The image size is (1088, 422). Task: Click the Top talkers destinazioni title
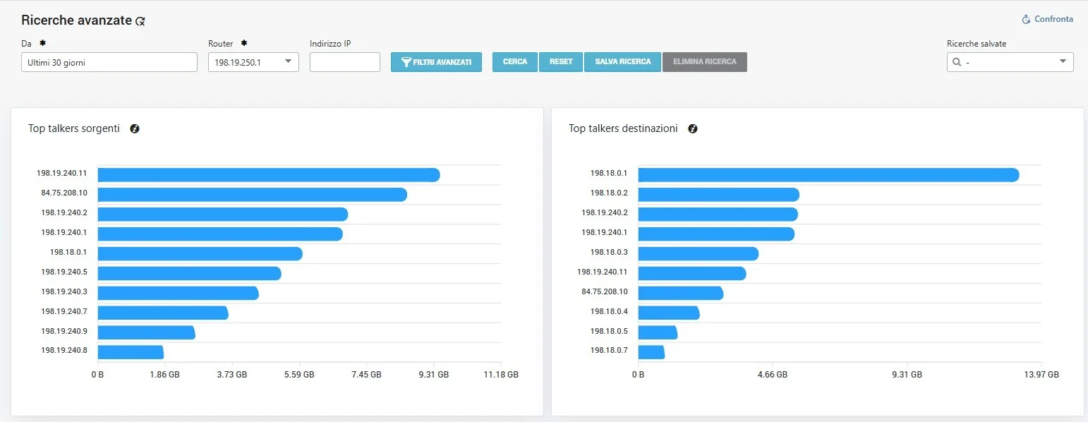coord(624,128)
